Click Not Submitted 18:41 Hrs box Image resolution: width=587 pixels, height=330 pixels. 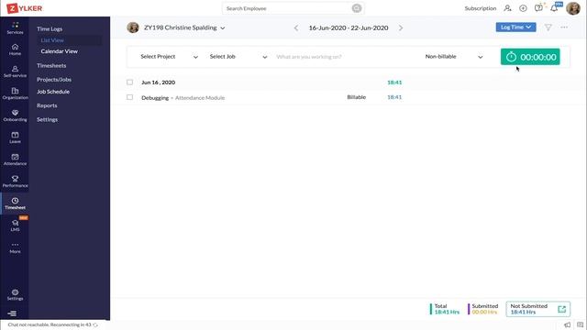[x=538, y=309]
